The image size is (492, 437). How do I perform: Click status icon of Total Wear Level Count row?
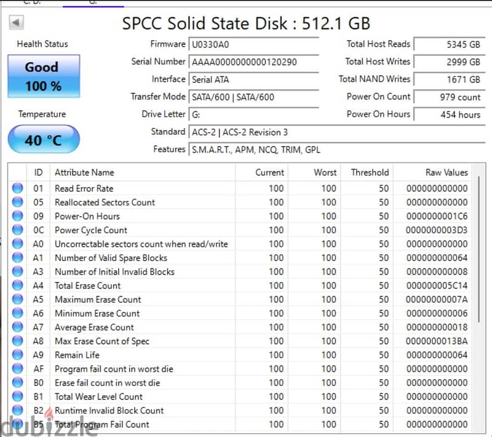pyautogui.click(x=18, y=396)
